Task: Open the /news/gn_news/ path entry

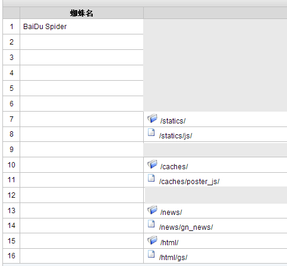Action: click(x=186, y=227)
